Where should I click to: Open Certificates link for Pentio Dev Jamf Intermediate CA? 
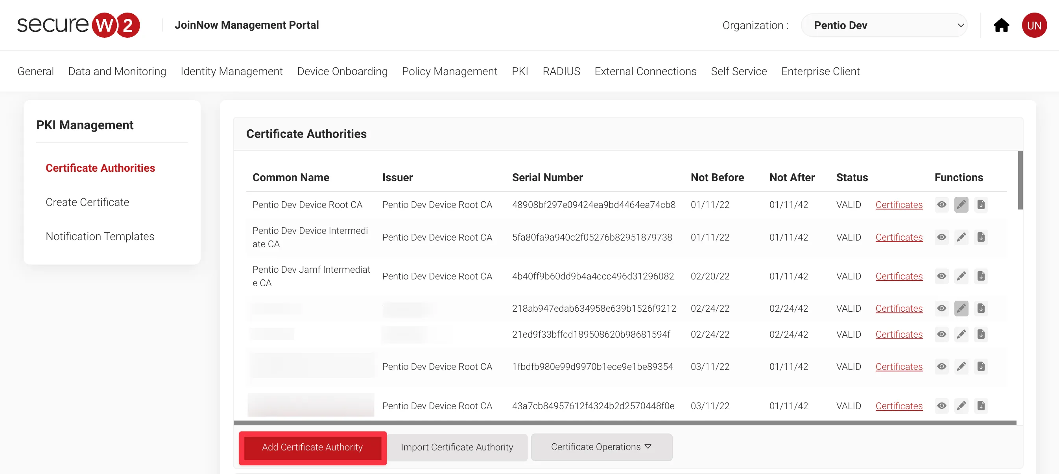click(898, 276)
